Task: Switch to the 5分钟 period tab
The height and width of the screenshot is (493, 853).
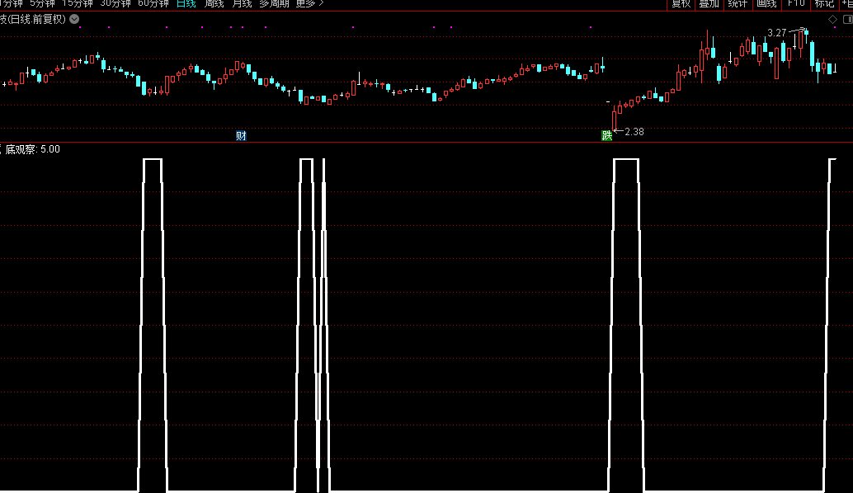Action: pos(42,3)
